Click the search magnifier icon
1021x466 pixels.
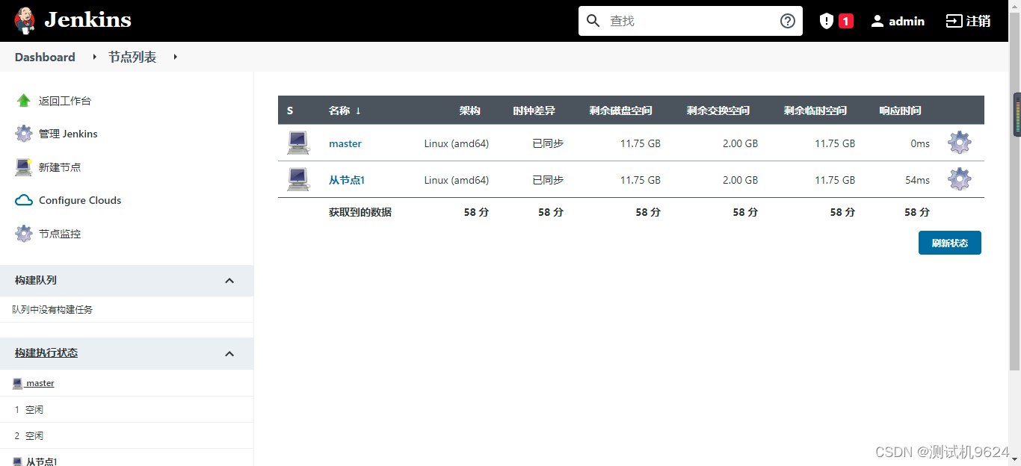coord(593,21)
